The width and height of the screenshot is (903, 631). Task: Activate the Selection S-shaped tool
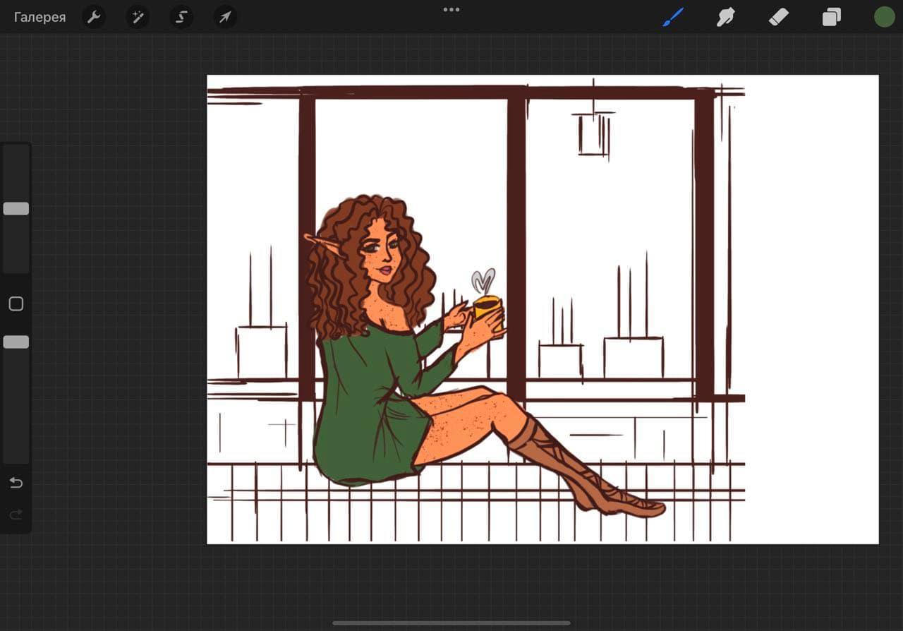(x=181, y=18)
